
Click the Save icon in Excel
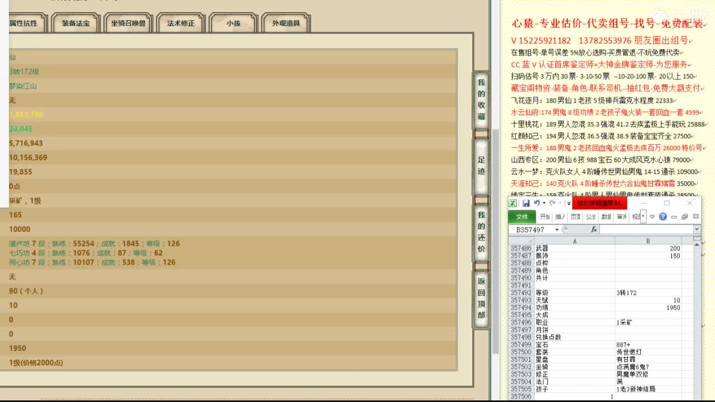click(527, 203)
